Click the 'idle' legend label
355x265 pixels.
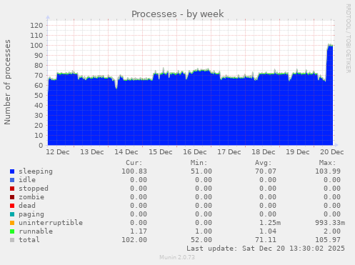(x=27, y=180)
